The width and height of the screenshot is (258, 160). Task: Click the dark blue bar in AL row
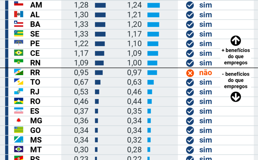pyautogui.click(x=100, y=15)
